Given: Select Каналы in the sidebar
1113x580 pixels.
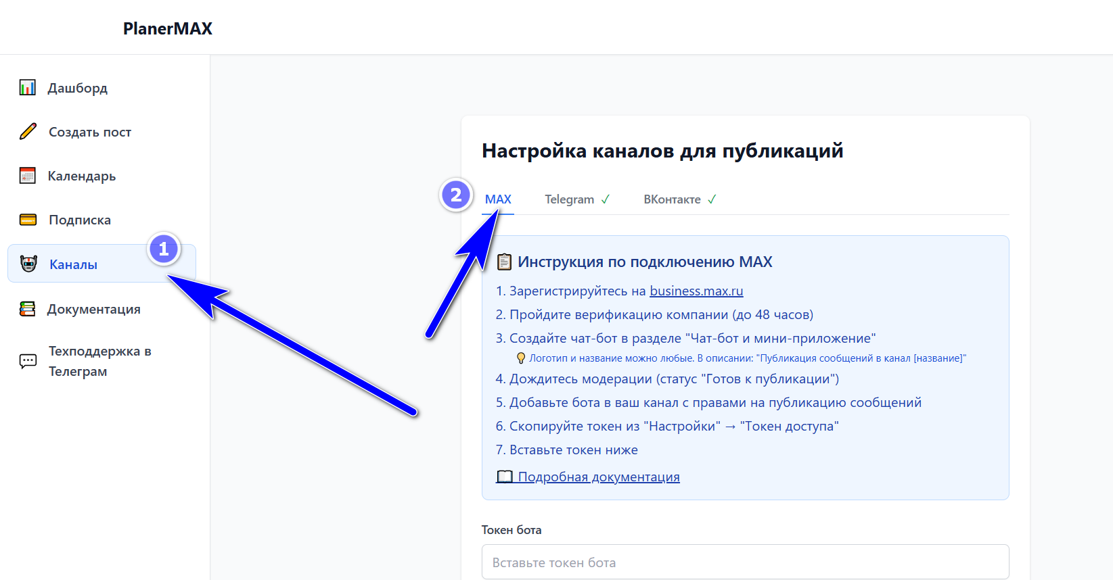Looking at the screenshot, I should (x=101, y=264).
